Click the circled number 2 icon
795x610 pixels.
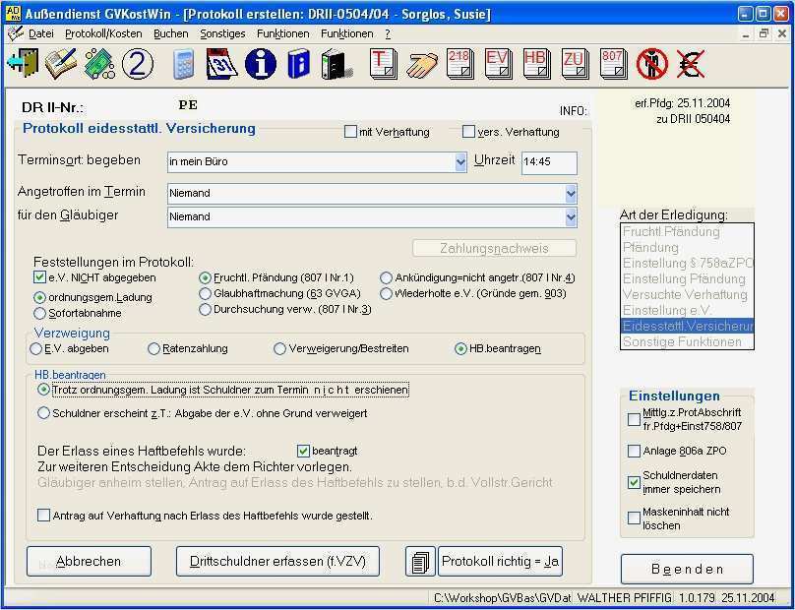pyautogui.click(x=138, y=64)
